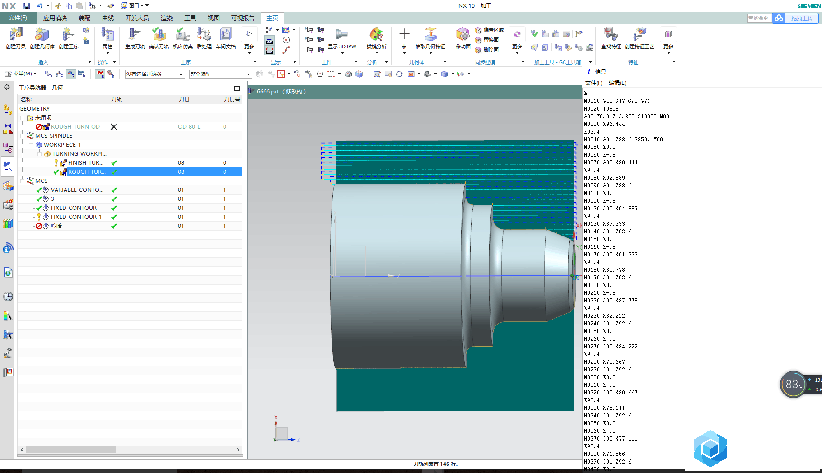Collapse the MCS_SPINDLE tree node
The height and width of the screenshot is (473, 822).
pyautogui.click(x=23, y=135)
